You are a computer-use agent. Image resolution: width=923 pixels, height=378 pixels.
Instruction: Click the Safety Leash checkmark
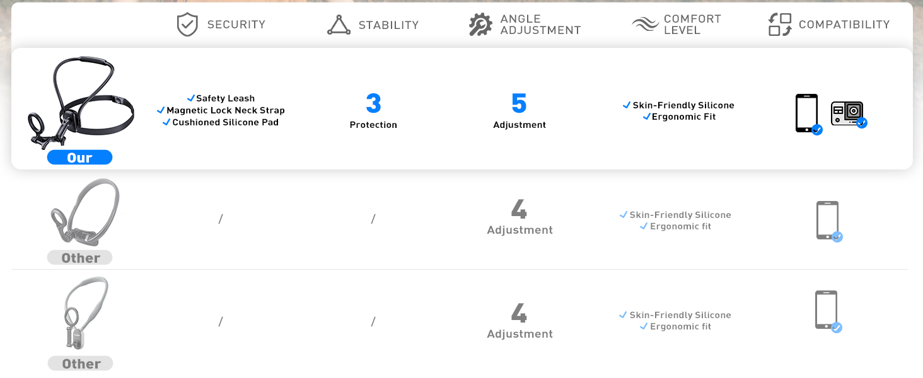coord(191,98)
